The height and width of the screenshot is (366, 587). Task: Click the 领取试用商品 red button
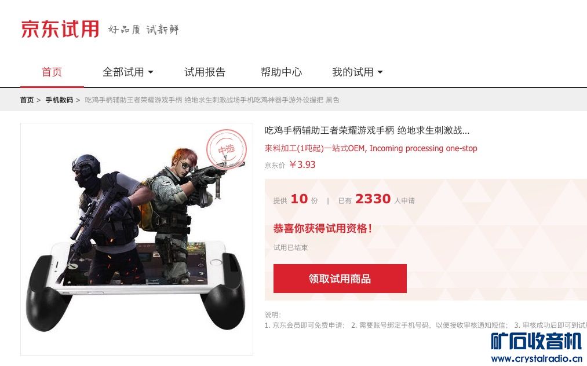tap(340, 279)
